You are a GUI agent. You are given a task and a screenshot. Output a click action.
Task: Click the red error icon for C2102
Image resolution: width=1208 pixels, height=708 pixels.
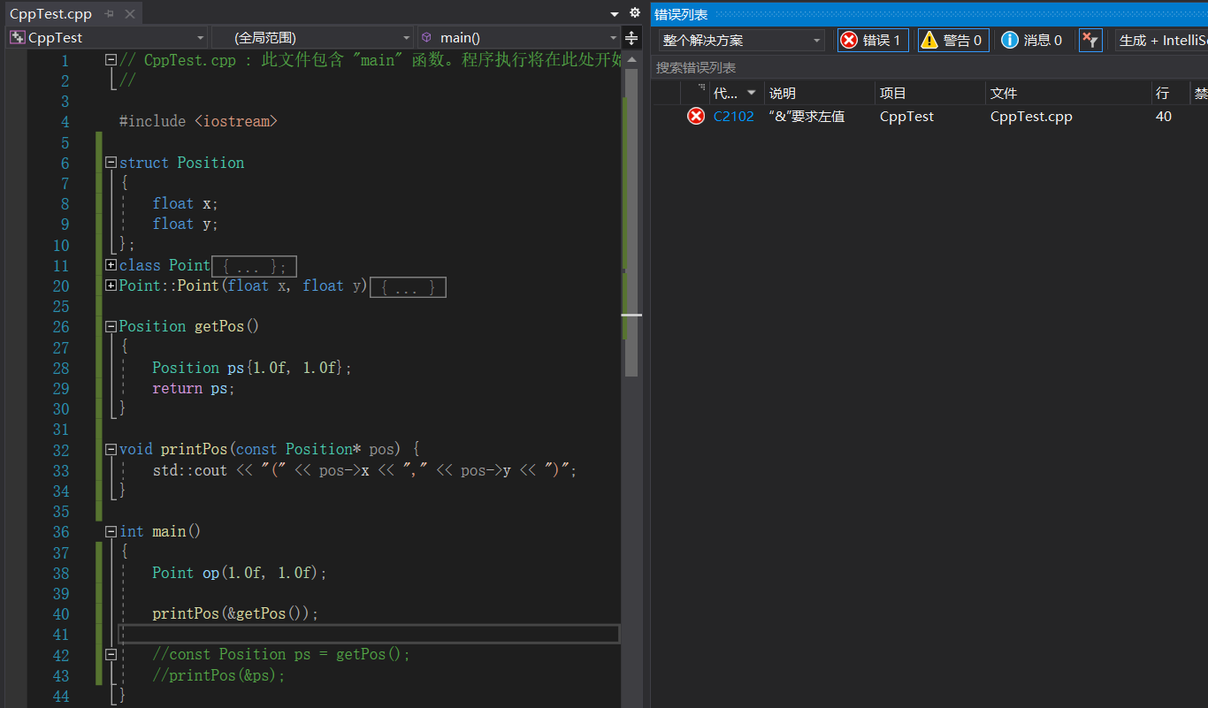coord(696,117)
